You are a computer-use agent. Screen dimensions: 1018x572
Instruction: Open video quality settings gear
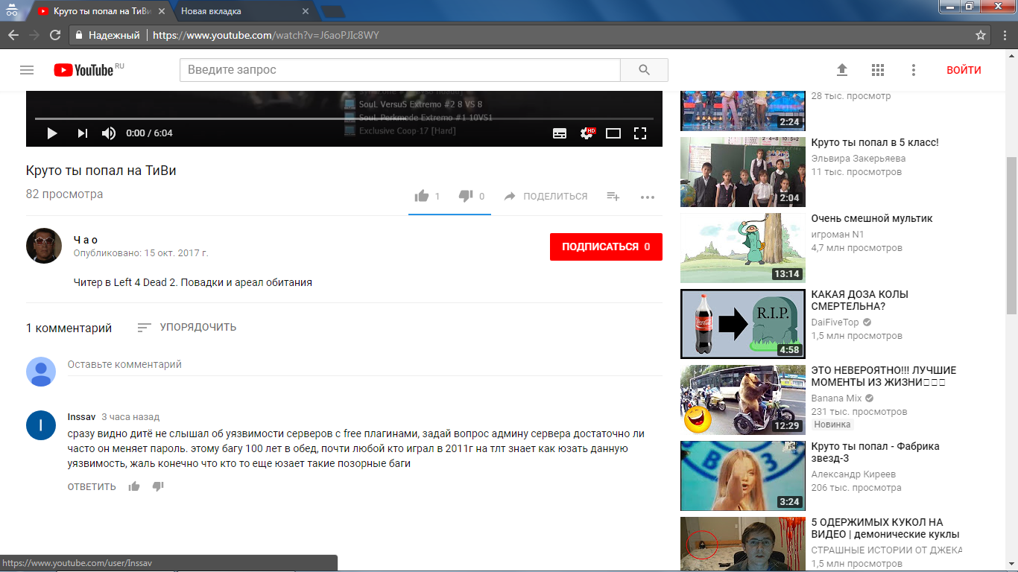pyautogui.click(x=587, y=133)
